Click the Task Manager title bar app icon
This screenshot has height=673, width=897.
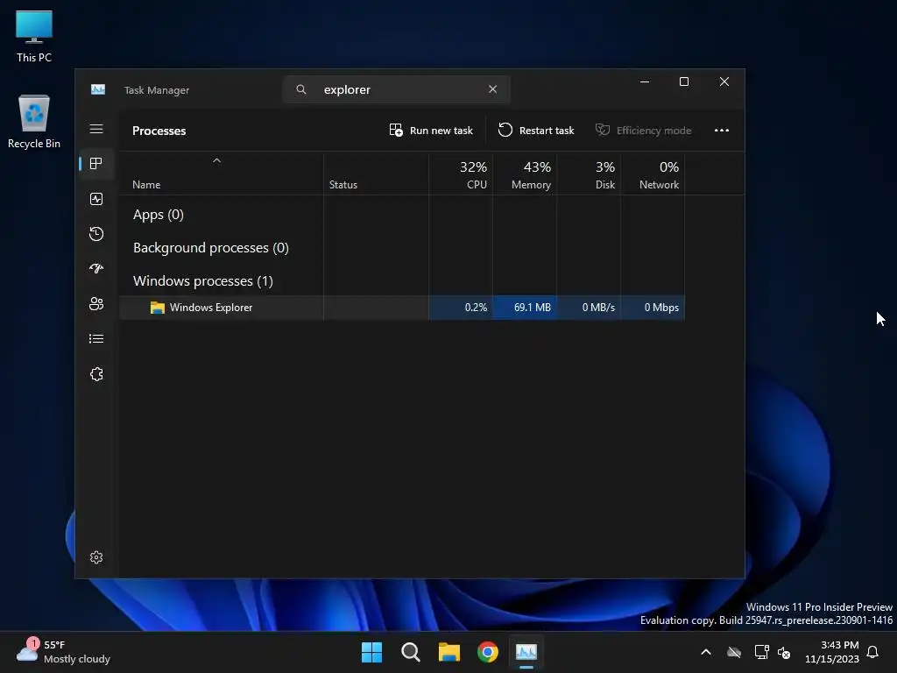[x=98, y=90]
